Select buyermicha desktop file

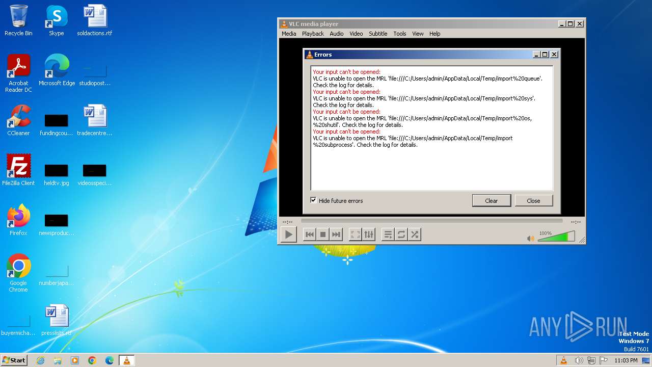click(18, 324)
